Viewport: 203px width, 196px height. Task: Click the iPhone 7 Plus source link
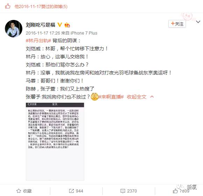84,33
